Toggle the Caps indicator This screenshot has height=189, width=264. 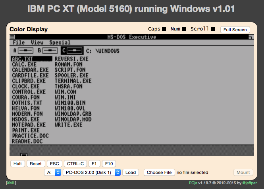coord(164,29)
